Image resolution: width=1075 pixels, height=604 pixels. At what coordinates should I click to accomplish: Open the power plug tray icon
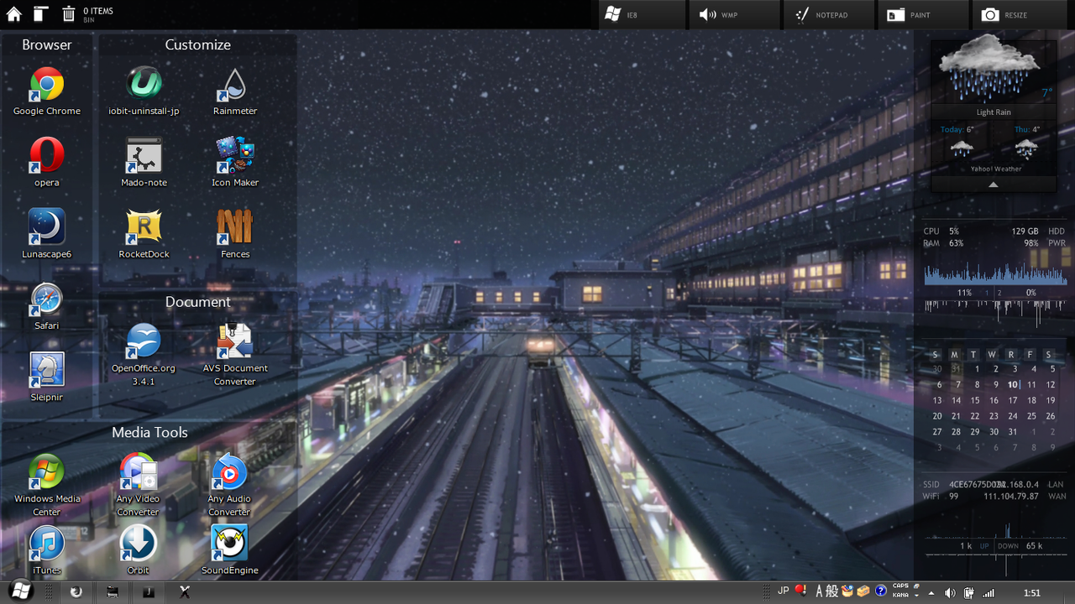coord(968,593)
